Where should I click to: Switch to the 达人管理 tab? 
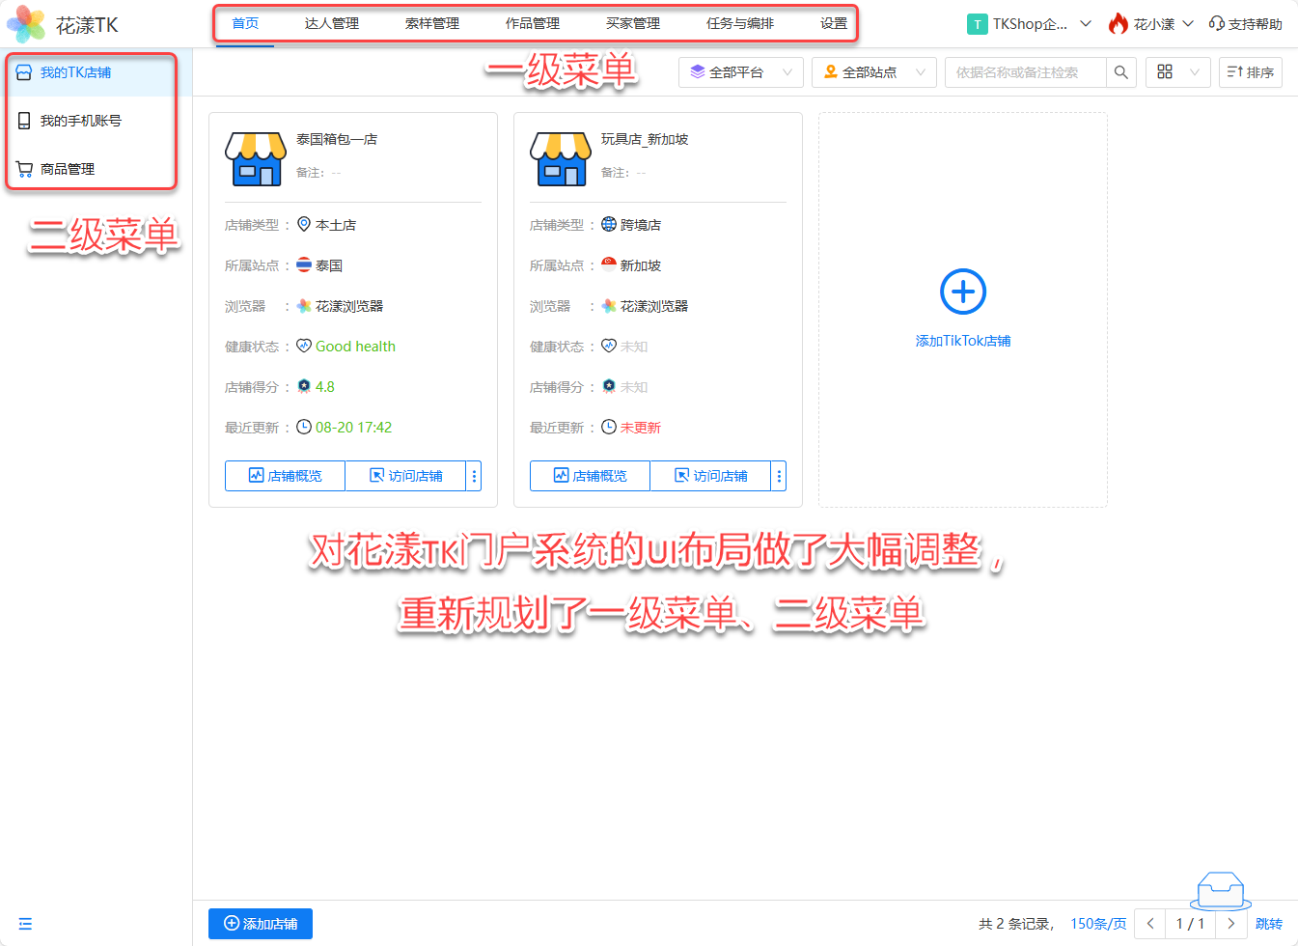pyautogui.click(x=331, y=23)
